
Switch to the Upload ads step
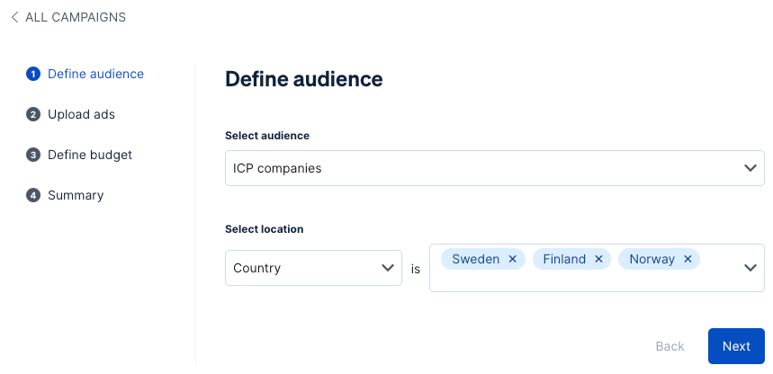click(x=81, y=115)
